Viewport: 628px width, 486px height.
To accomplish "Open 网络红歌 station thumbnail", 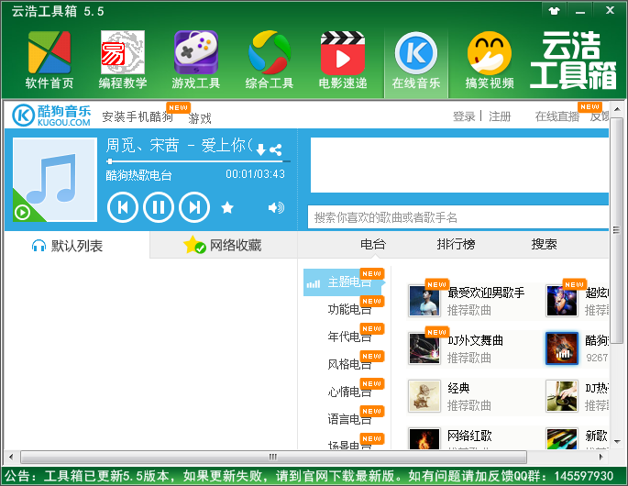I will pos(424,438).
